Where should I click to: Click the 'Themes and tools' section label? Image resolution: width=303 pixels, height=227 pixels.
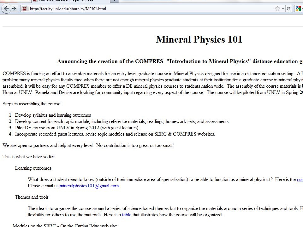[x=32, y=197]
